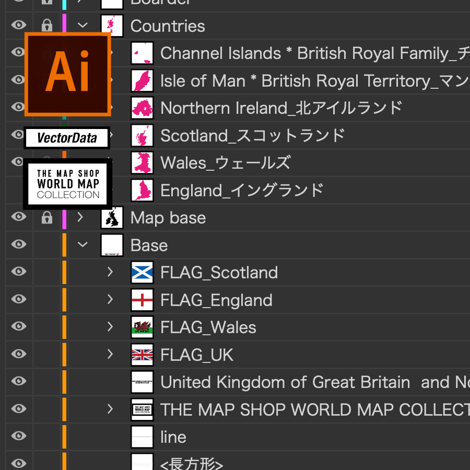This screenshot has height=470, width=470.
Task: Hide the FLAG_Wales group
Action: (19, 326)
